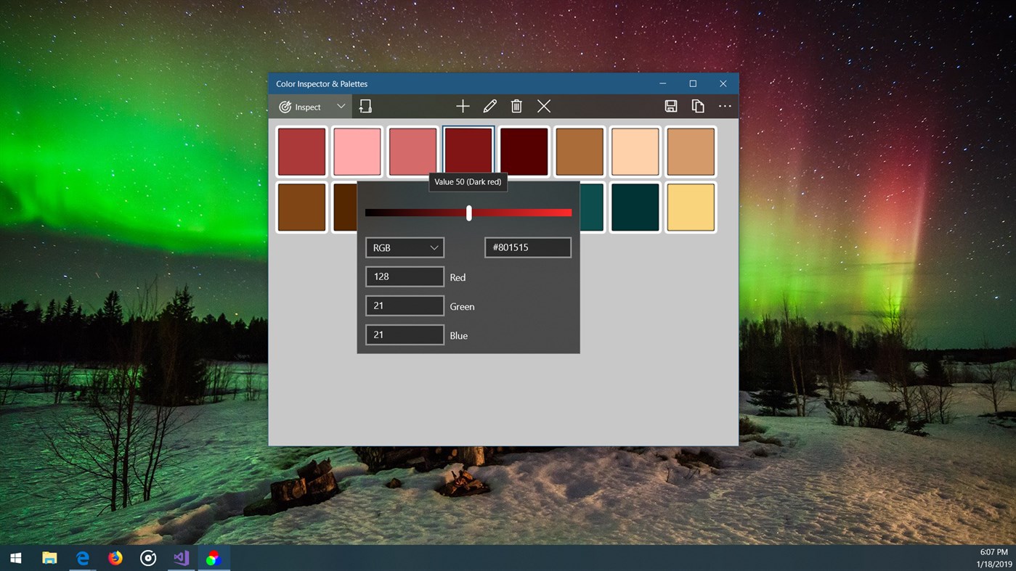
Task: Choose the teal swatch in the second row
Action: (x=635, y=207)
